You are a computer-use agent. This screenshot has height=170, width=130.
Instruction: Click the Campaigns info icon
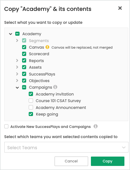(55, 87)
